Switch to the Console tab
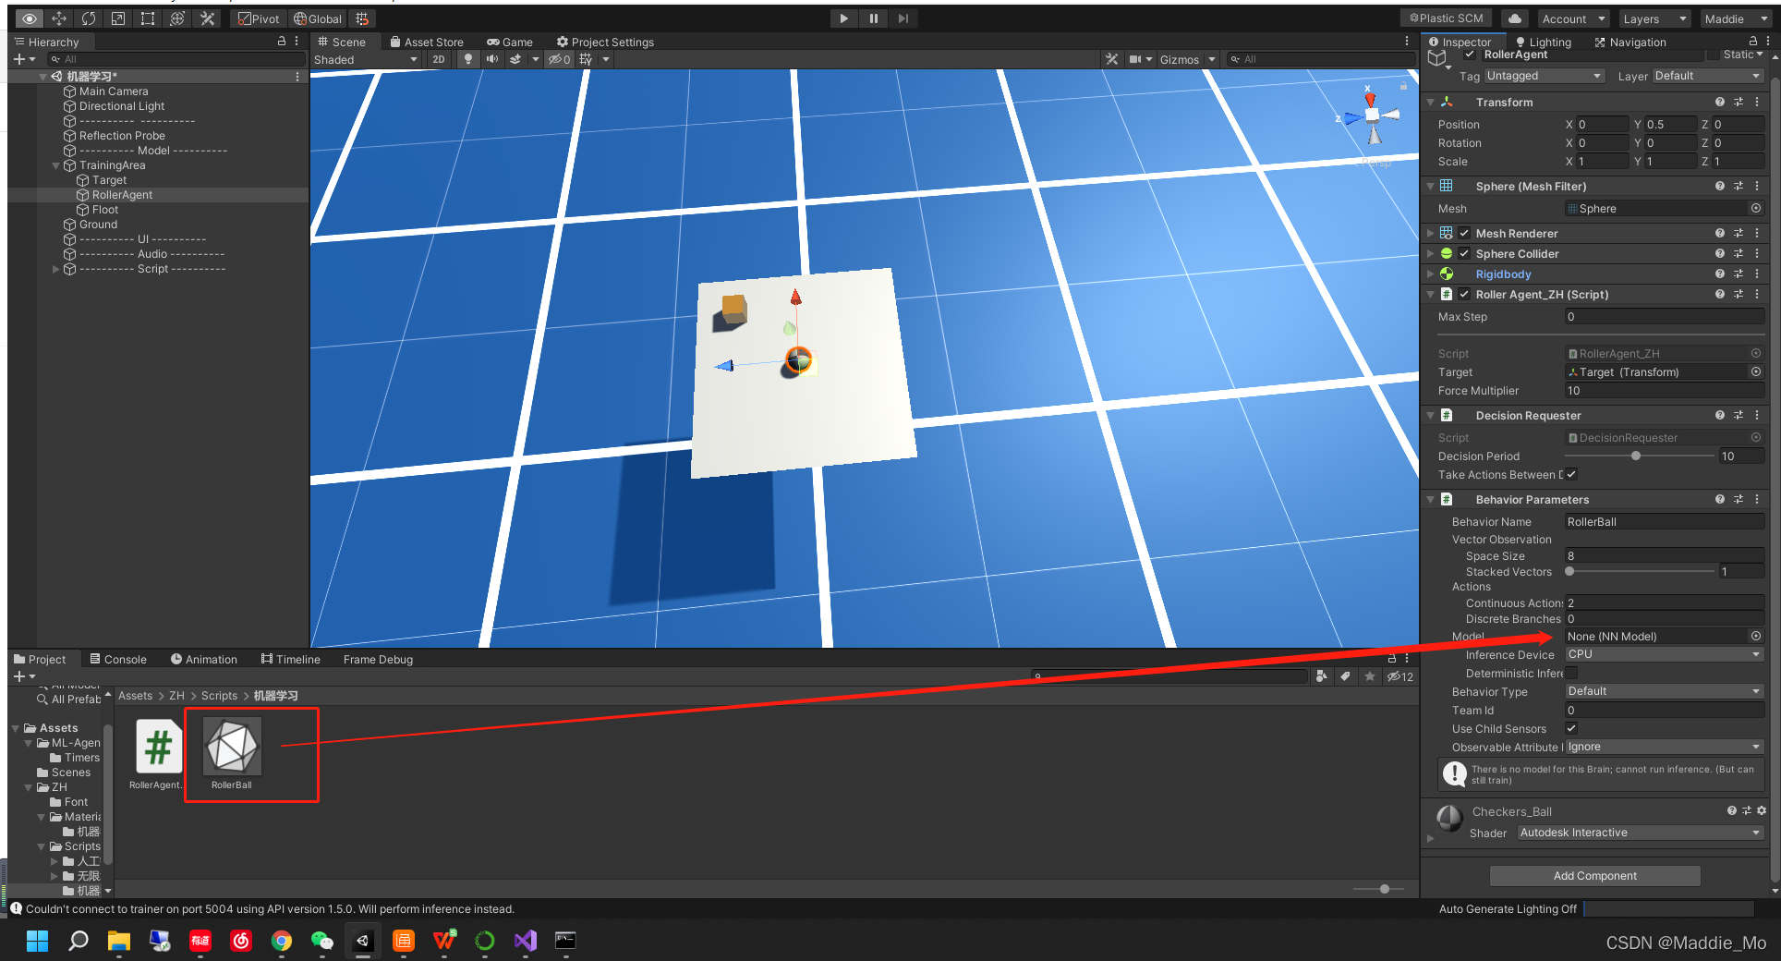 pyautogui.click(x=118, y=659)
